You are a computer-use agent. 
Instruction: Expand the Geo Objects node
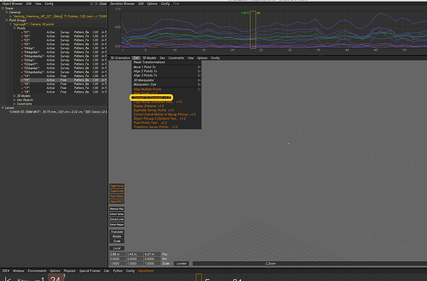point(14,100)
